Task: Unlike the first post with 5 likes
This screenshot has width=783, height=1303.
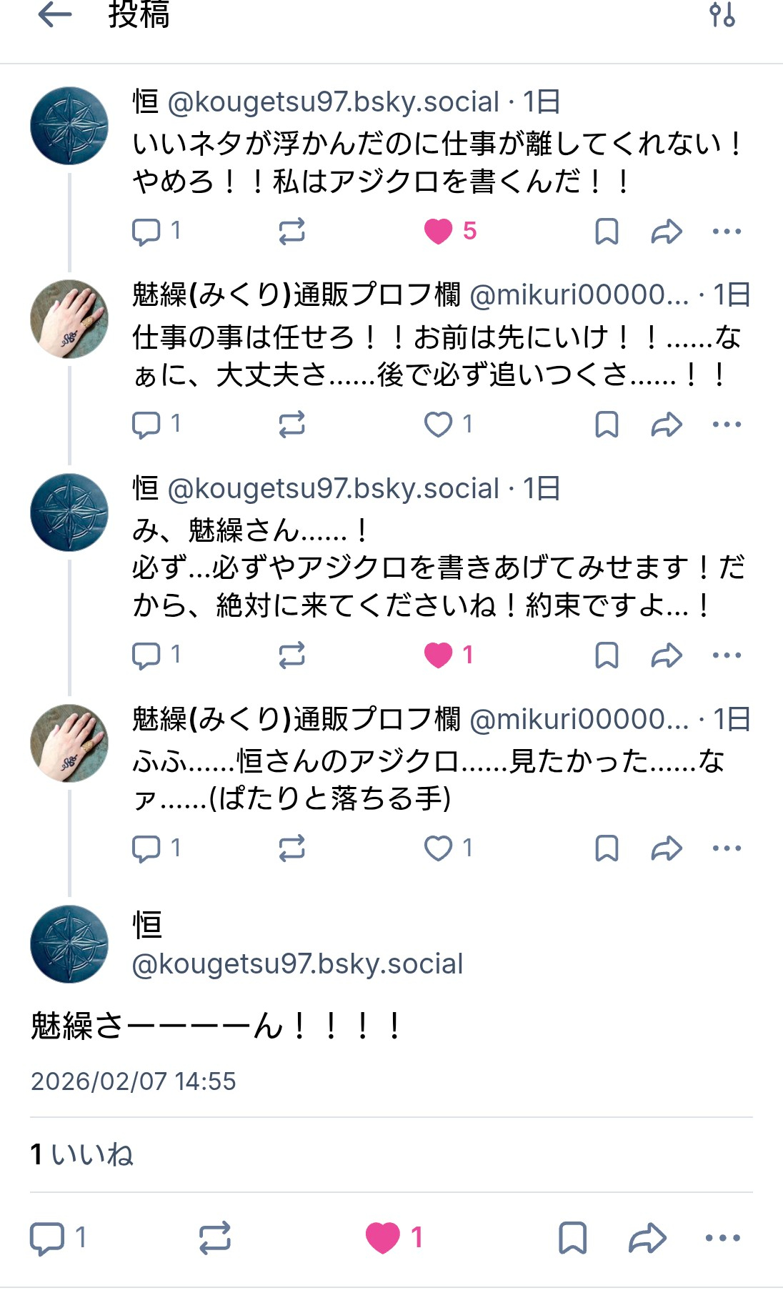Action: tap(438, 232)
